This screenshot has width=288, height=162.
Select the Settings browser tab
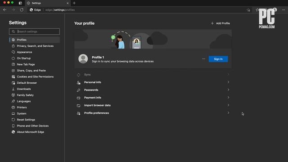click(x=48, y=3)
